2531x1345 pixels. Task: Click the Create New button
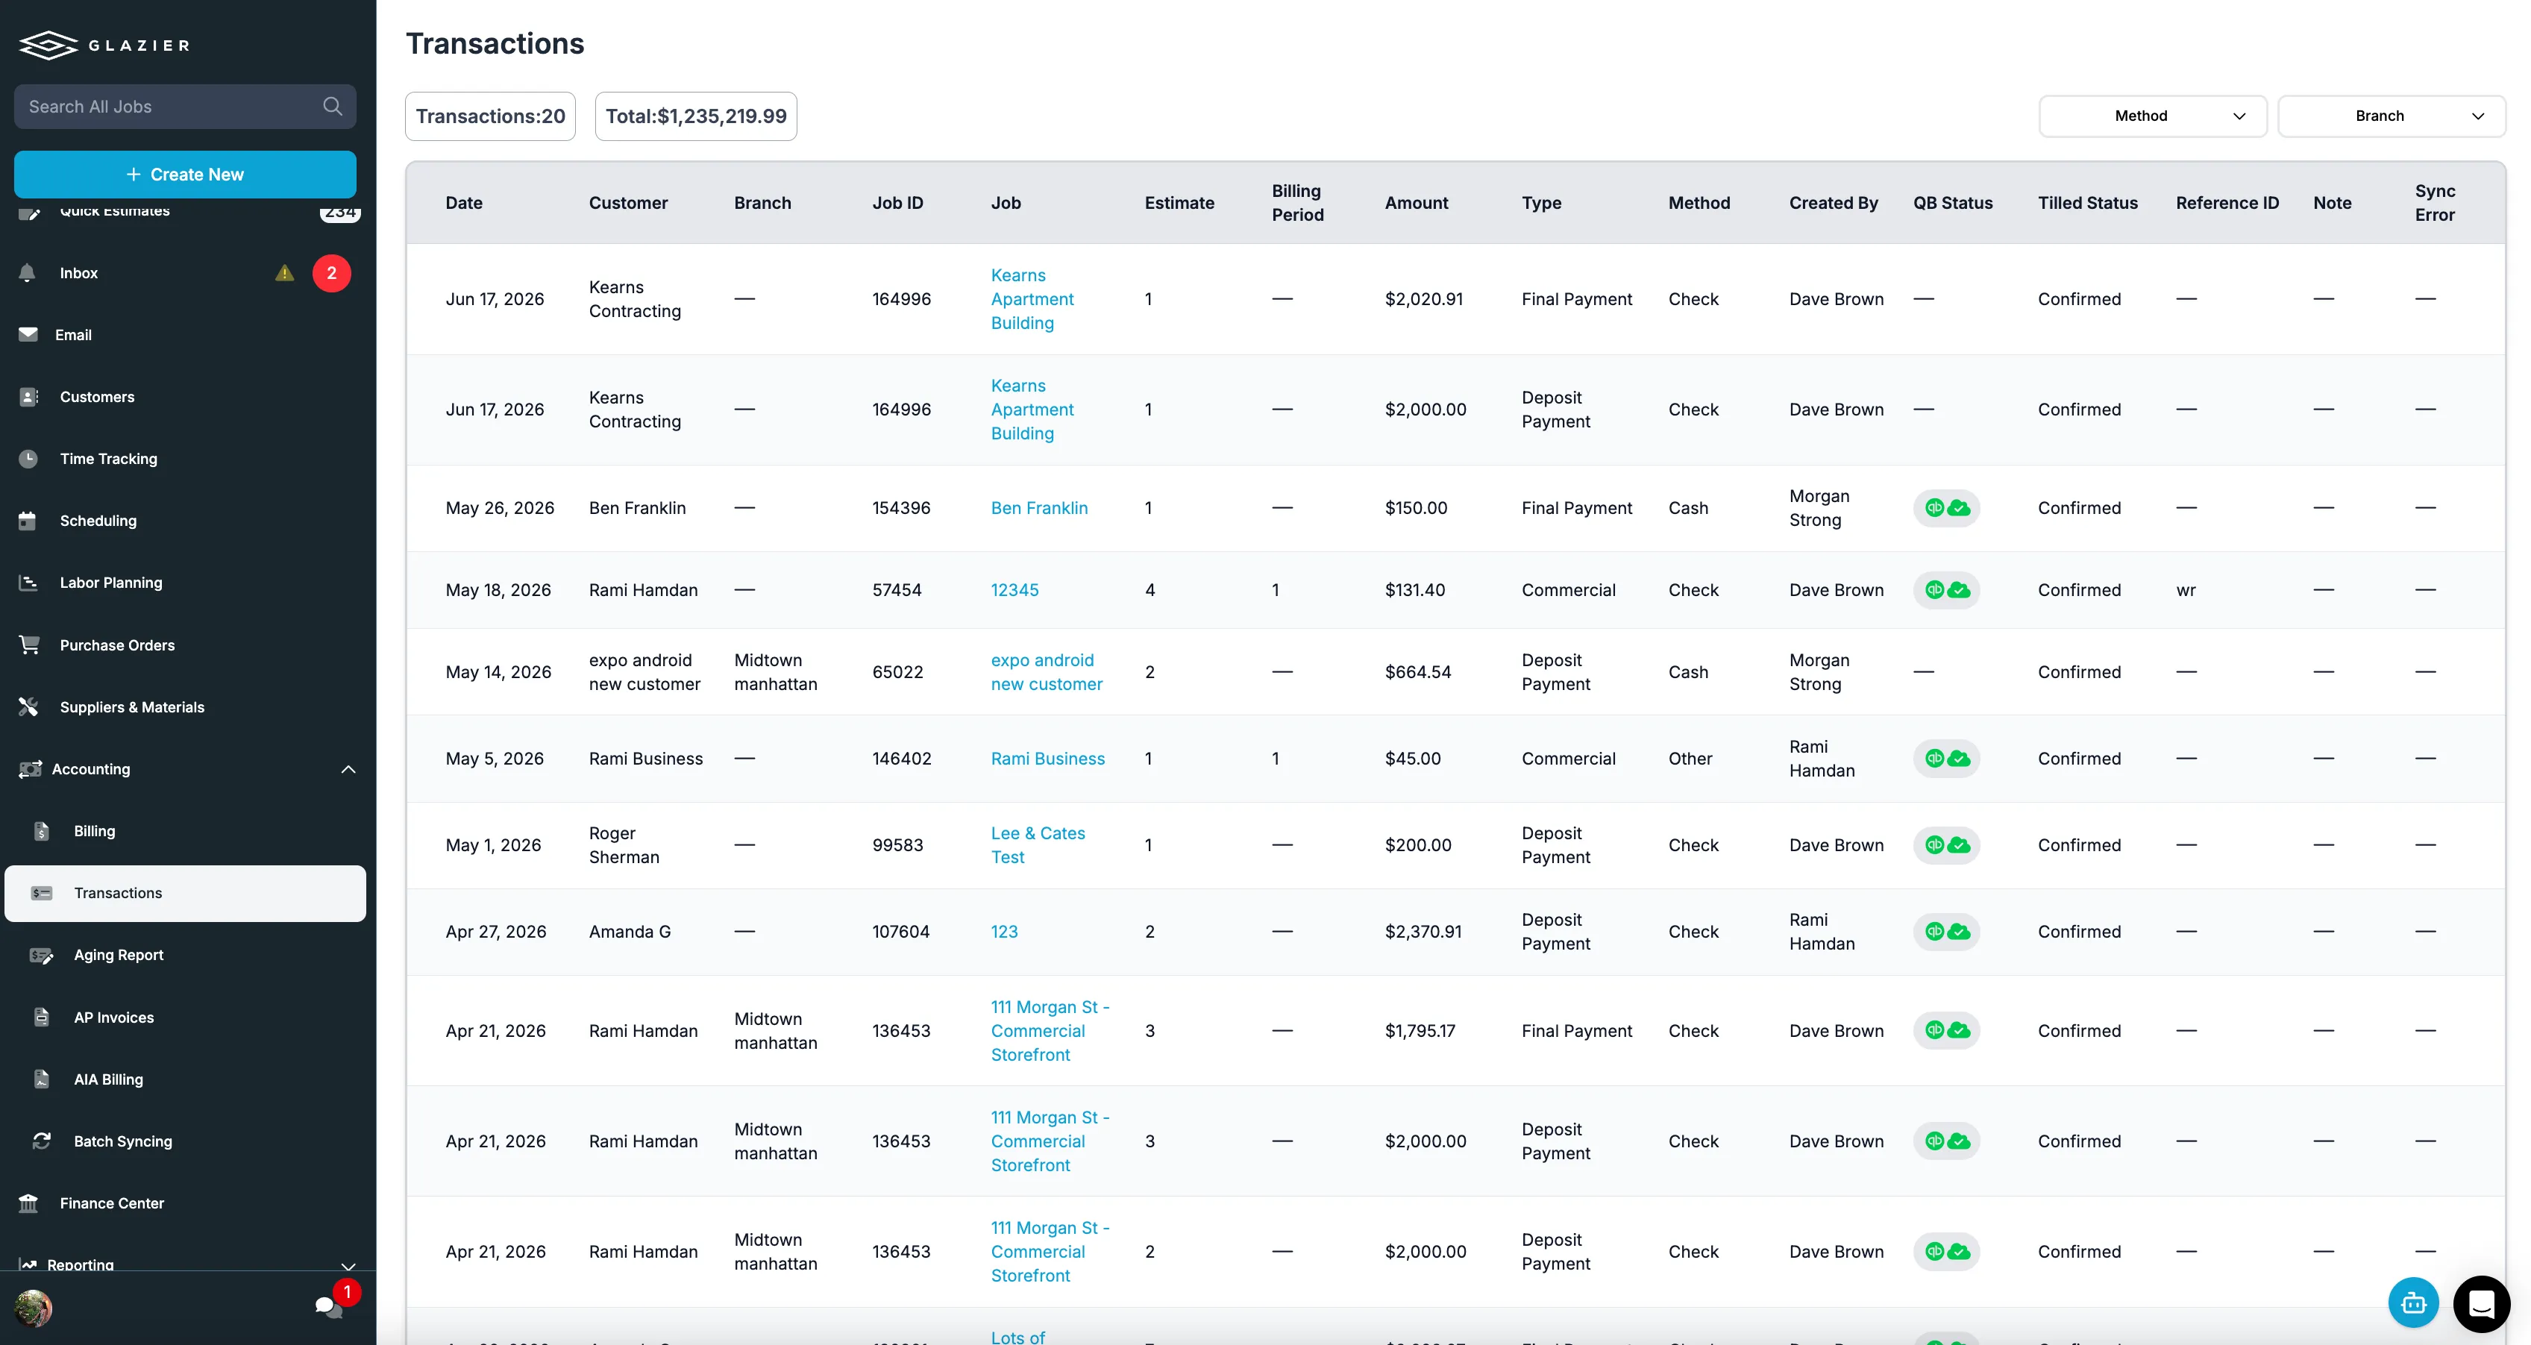pyautogui.click(x=185, y=174)
